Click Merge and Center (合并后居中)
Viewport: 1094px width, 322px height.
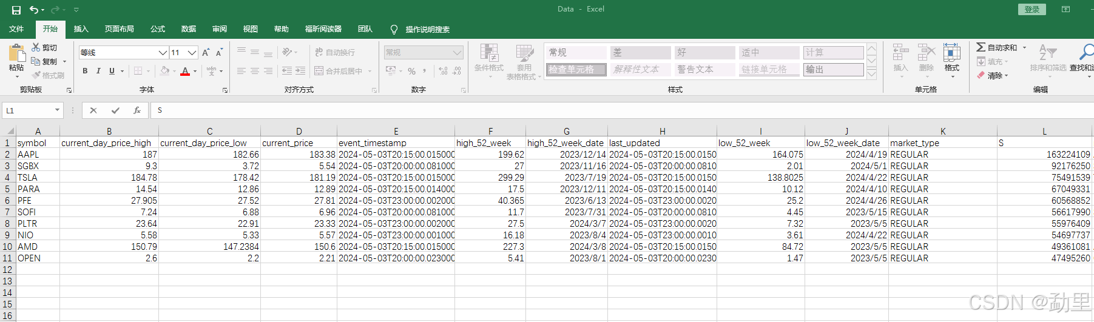click(x=339, y=71)
